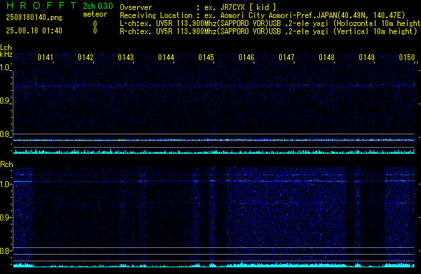Click the 'meteor' counter heading
The height and width of the screenshot is (274, 421).
[95, 14]
